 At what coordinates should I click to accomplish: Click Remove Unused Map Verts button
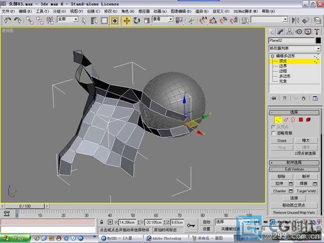click(x=294, y=212)
